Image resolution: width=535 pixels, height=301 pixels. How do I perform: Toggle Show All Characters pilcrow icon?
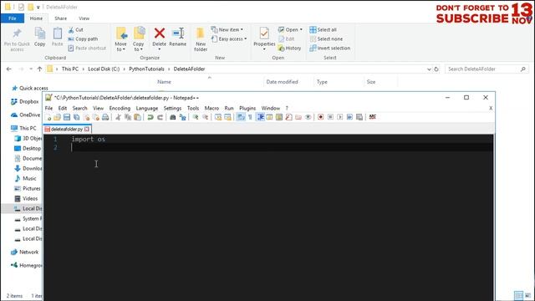[x=250, y=117]
